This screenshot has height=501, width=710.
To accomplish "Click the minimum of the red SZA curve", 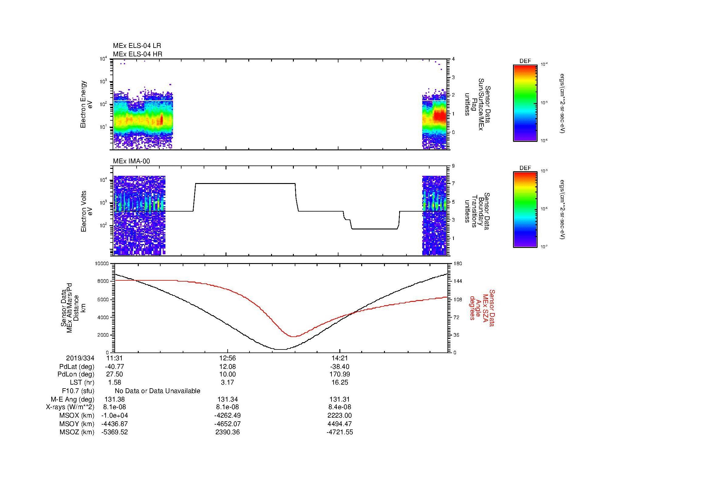I will 293,336.
